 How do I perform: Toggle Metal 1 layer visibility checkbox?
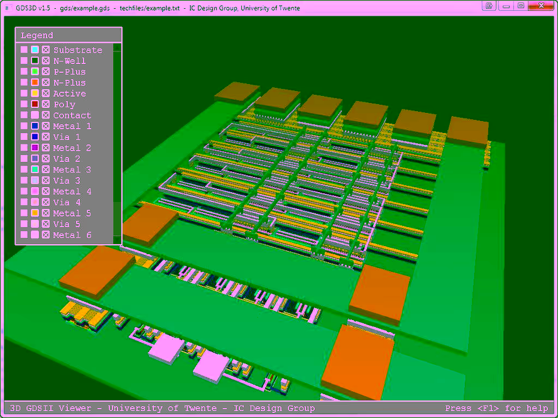45,126
